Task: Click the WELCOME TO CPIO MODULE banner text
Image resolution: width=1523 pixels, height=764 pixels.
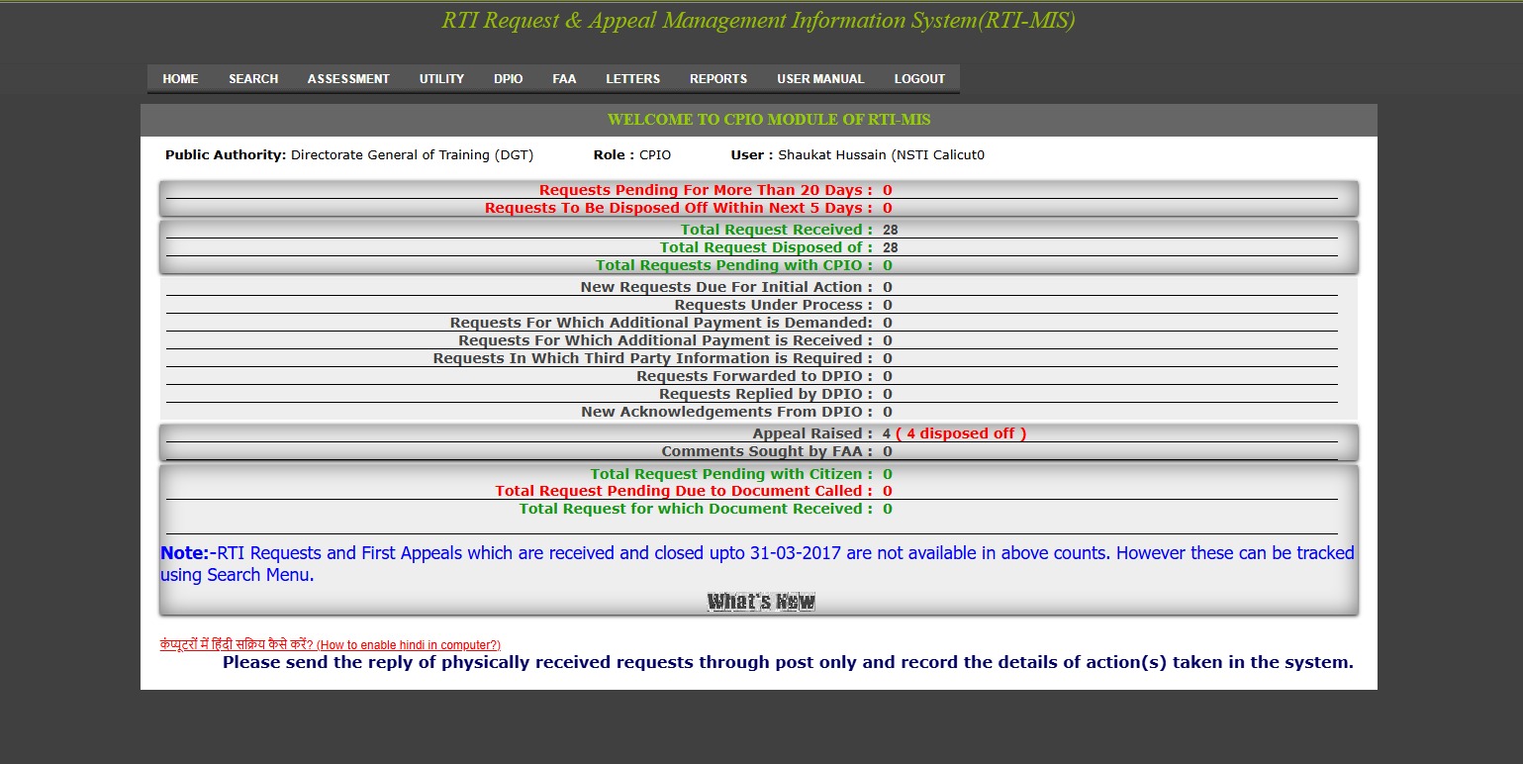Action: tap(769, 120)
